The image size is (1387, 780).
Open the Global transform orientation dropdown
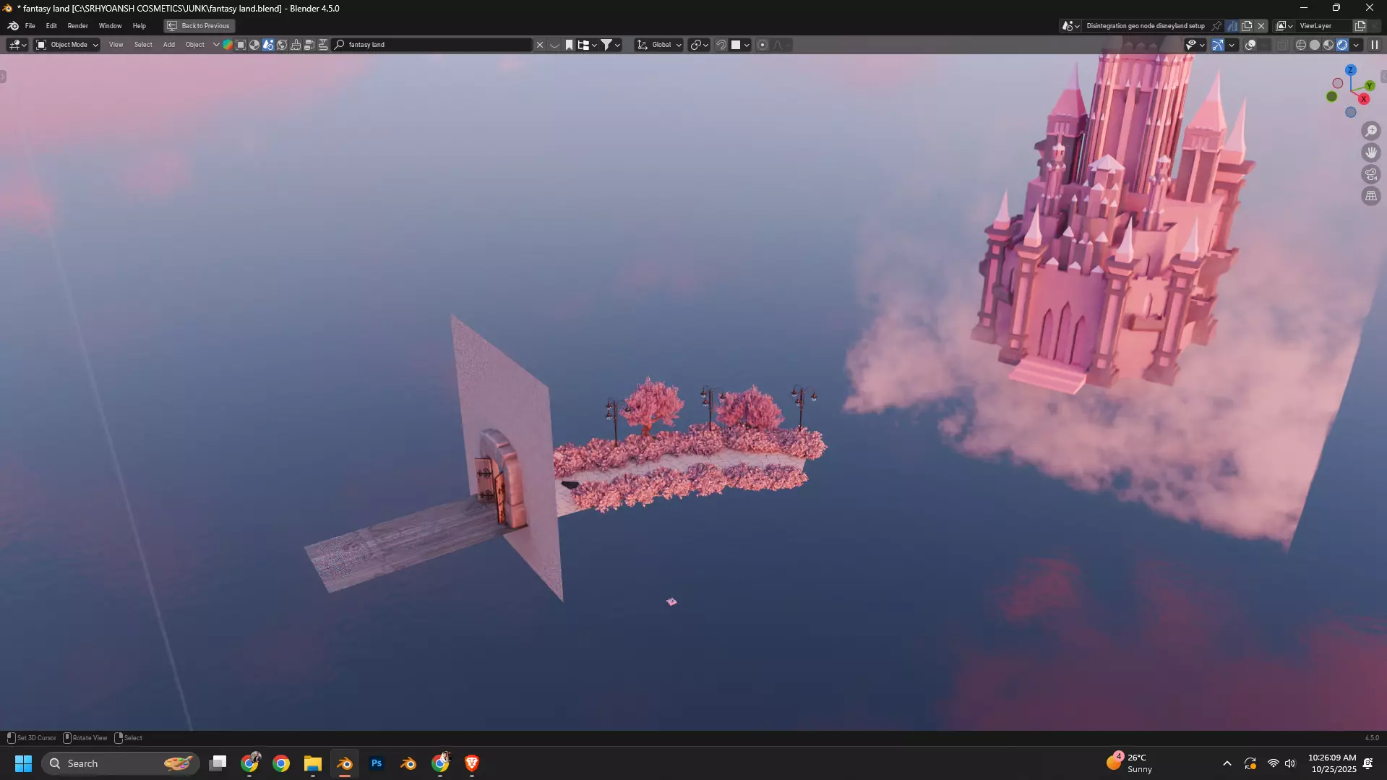[x=658, y=45]
